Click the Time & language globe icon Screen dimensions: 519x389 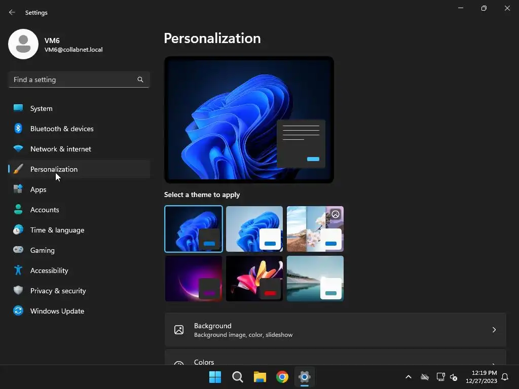[x=18, y=229]
